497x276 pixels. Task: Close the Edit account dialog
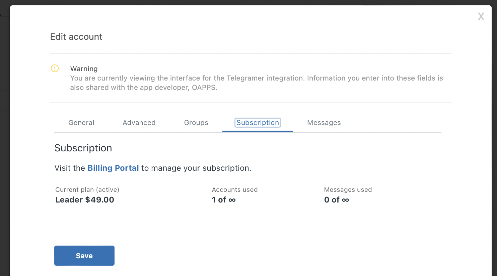(x=481, y=16)
